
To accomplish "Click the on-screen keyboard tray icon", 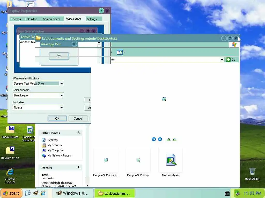I will point(227,193).
